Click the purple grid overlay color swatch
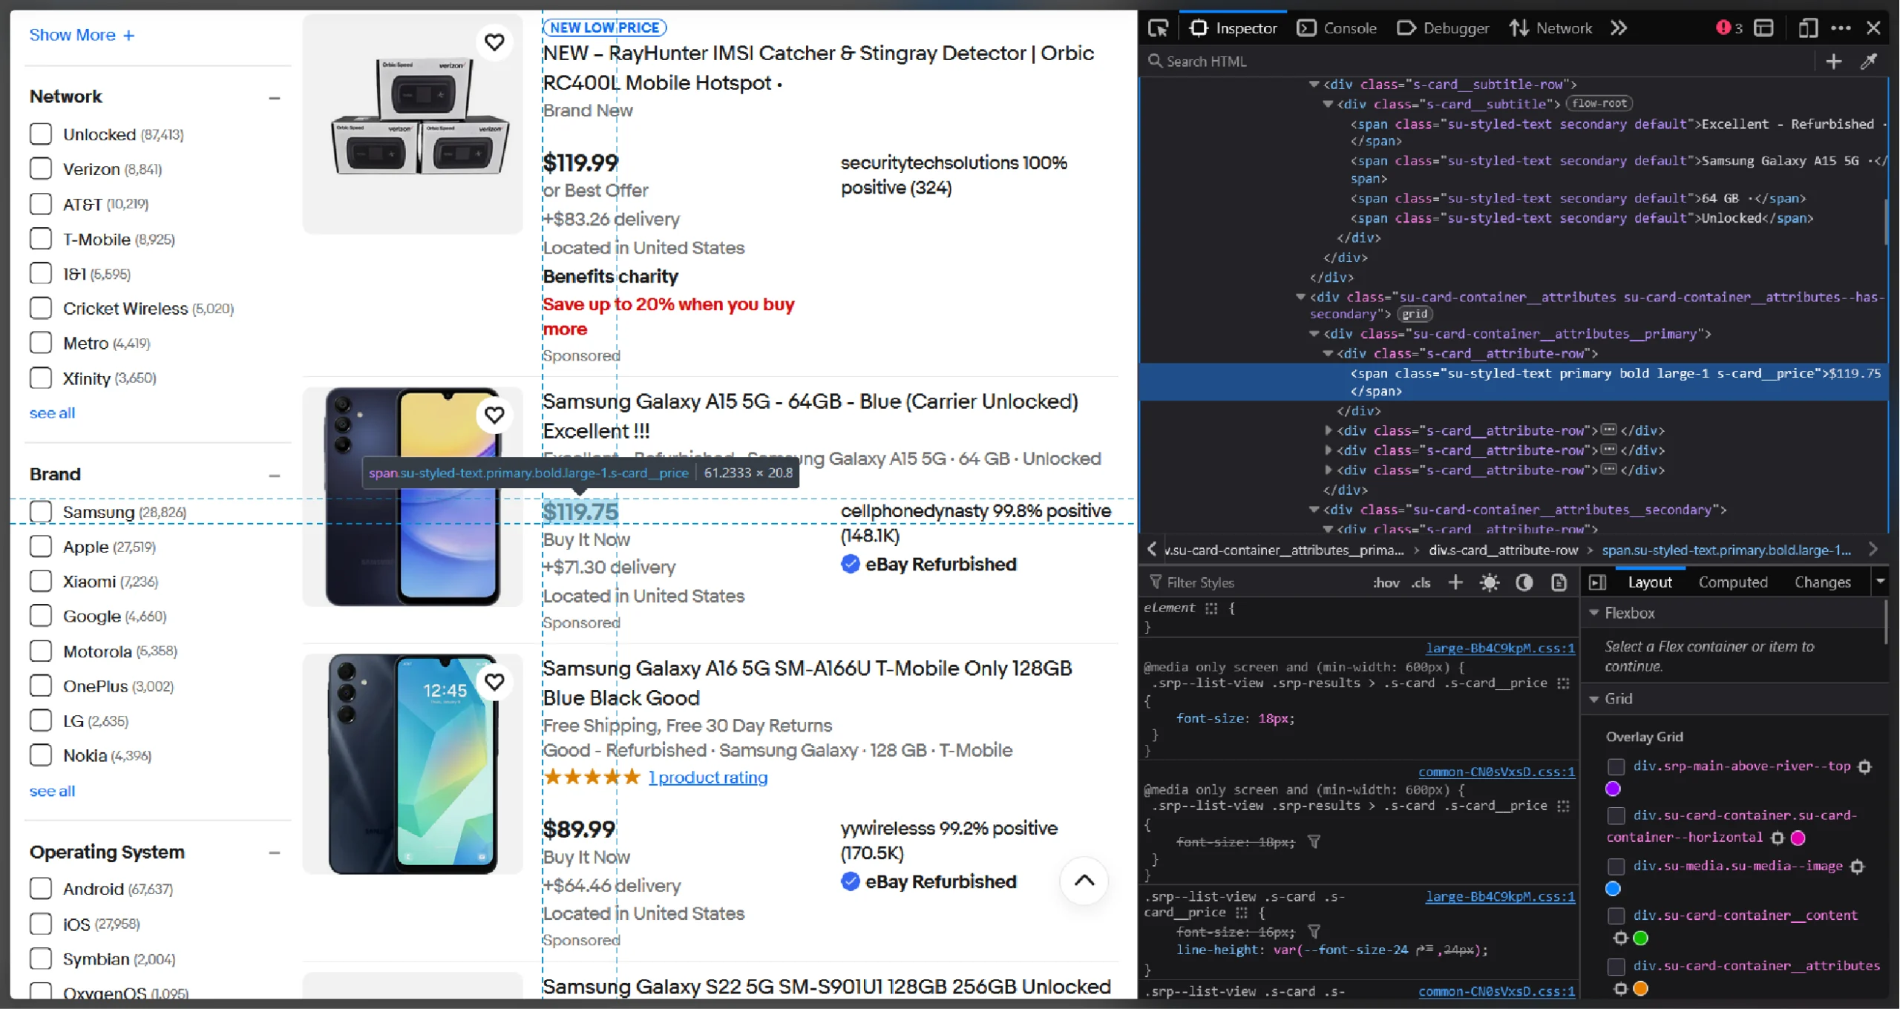The image size is (1900, 1009). [x=1614, y=789]
